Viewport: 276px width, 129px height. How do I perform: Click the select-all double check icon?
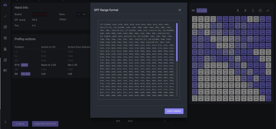[x=268, y=11]
